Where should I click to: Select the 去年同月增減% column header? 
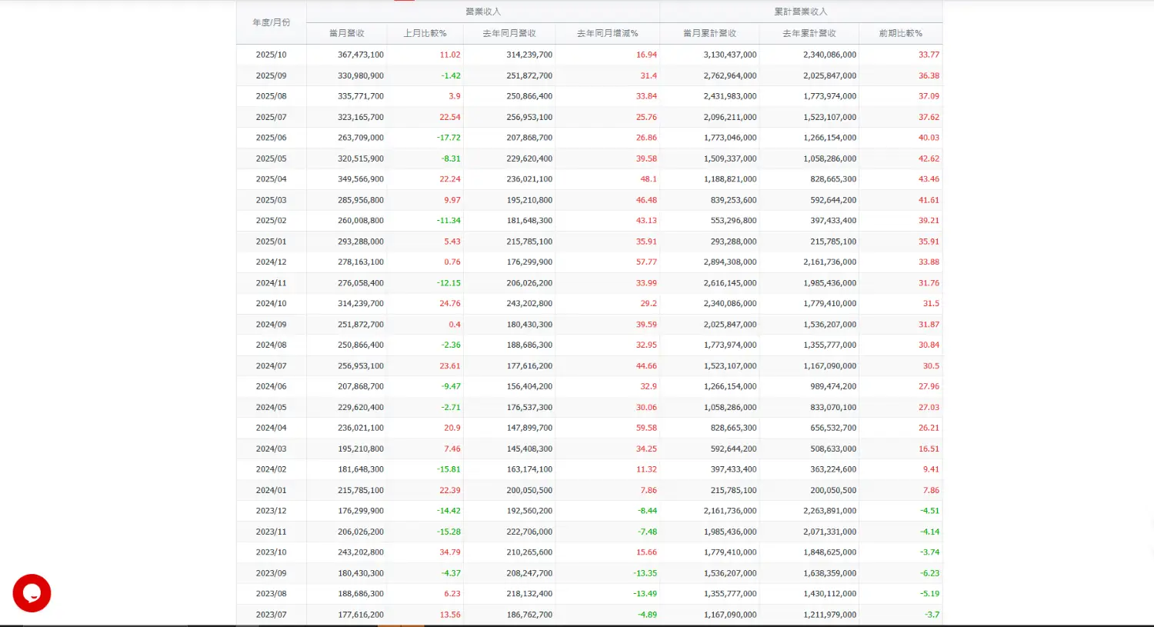[x=607, y=33]
